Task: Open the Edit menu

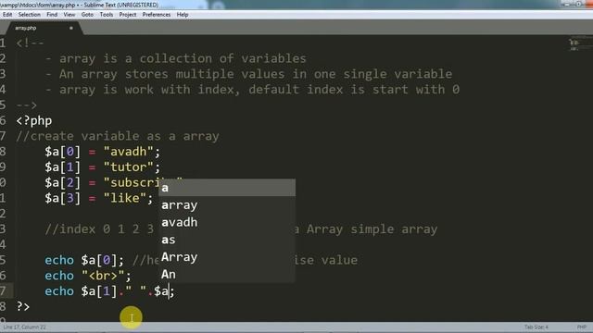Action: (7, 15)
